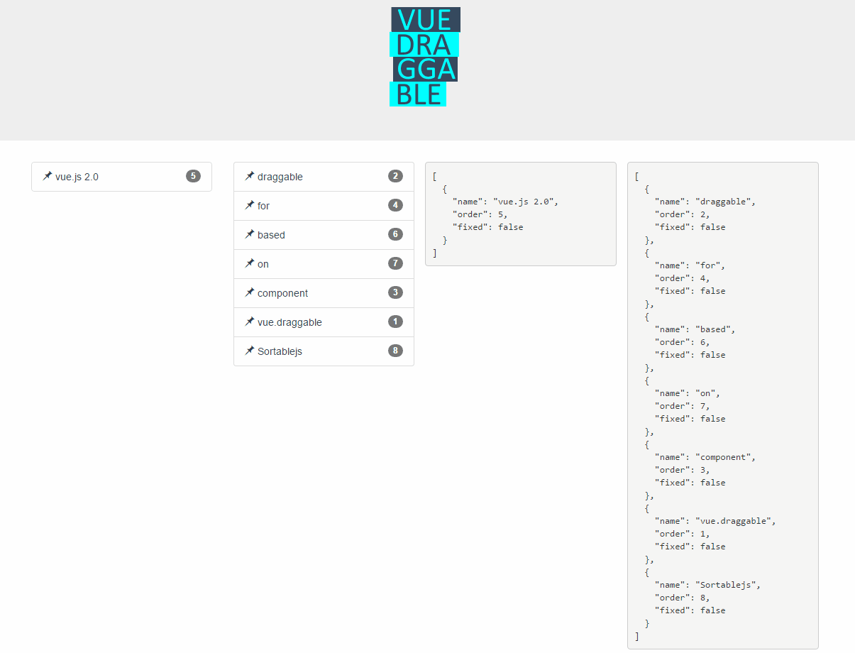Click the right JSON state panel
This screenshot has width=855, height=653.
click(722, 405)
